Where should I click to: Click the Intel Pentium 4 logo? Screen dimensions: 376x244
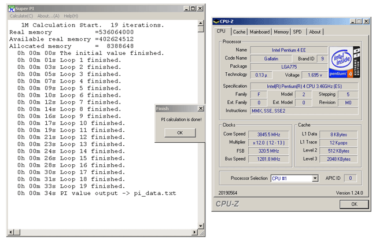click(x=344, y=62)
